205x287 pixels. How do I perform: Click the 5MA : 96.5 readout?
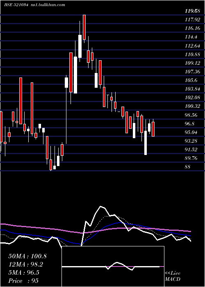[24, 273]
